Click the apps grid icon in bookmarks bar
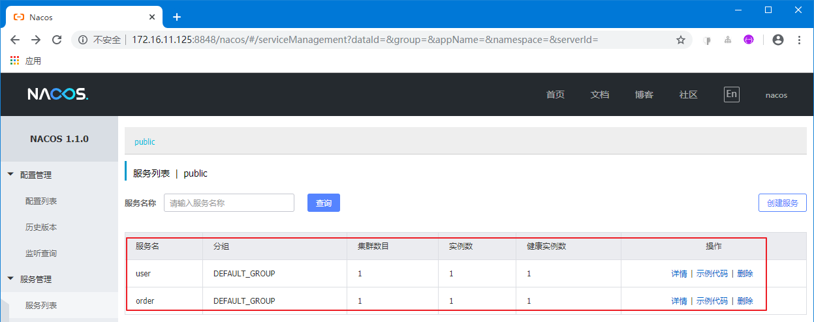Image resolution: width=814 pixels, height=322 pixels. click(x=15, y=61)
